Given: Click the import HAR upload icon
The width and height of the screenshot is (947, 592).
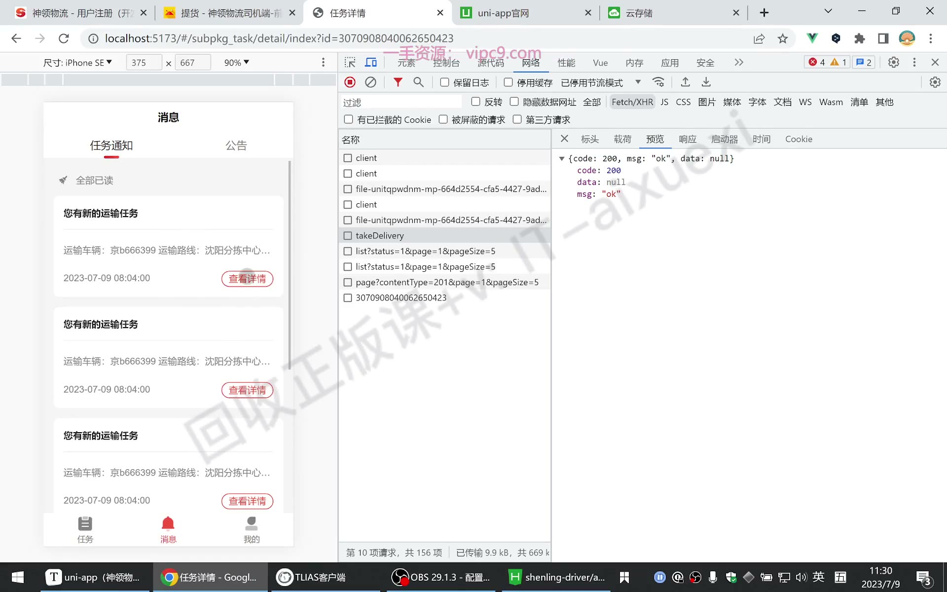Looking at the screenshot, I should [x=685, y=82].
